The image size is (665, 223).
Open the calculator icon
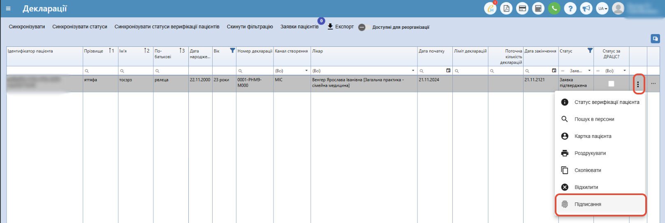pyautogui.click(x=538, y=8)
